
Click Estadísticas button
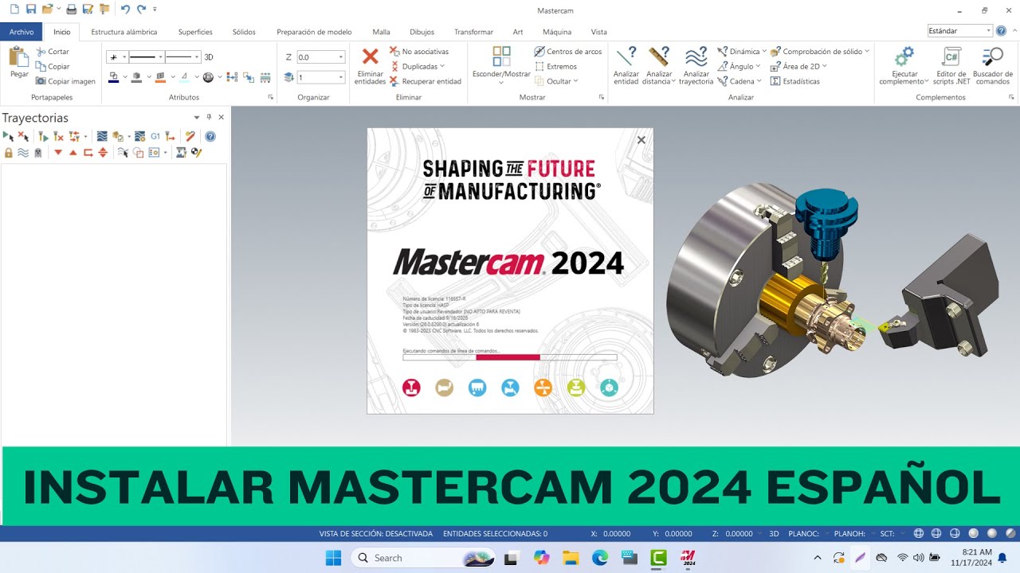[x=795, y=81]
